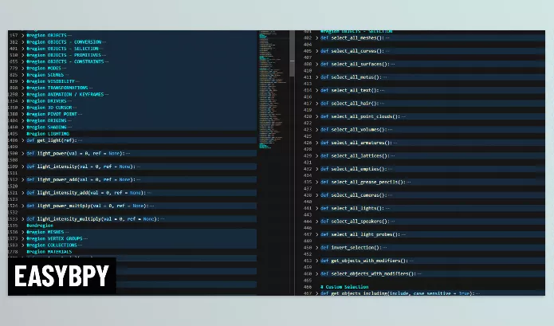Click 'def light_power_add' function text
This screenshot has height=326, width=554.
pos(81,179)
